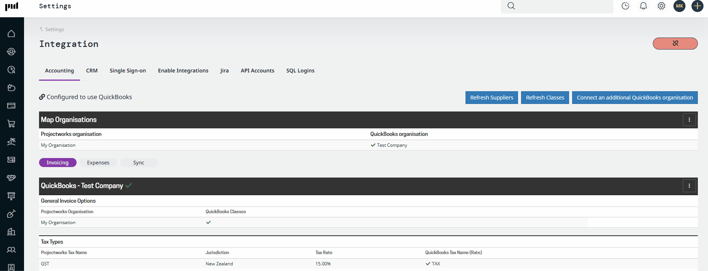Switch to the Expenses pill
This screenshot has width=708, height=271.
pyautogui.click(x=98, y=163)
